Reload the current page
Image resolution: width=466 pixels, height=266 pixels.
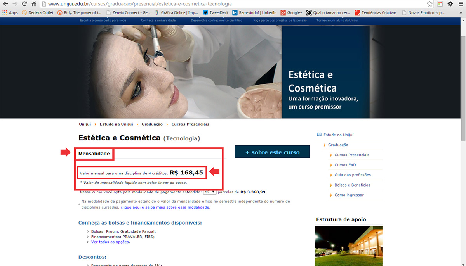(24, 4)
